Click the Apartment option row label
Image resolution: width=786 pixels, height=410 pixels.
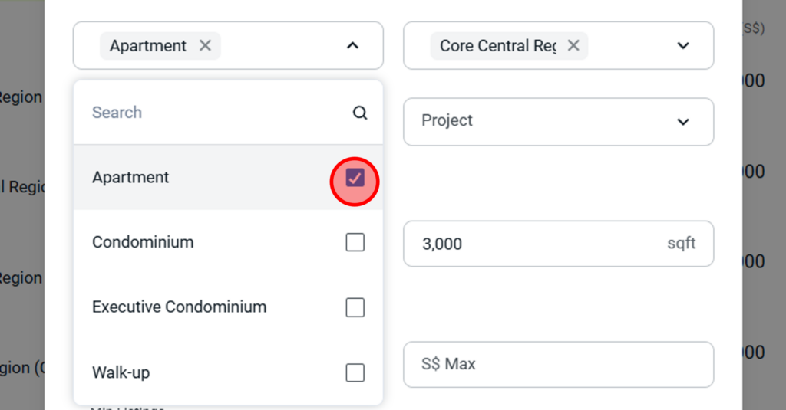(x=130, y=178)
